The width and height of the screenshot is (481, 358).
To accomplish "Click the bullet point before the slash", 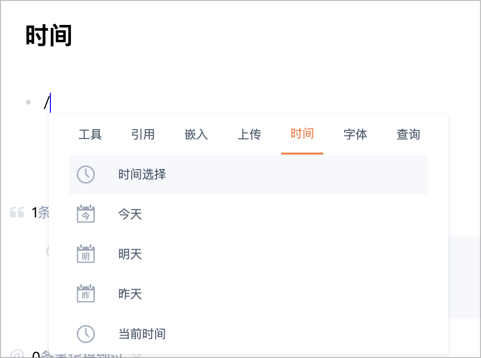I will coord(28,103).
